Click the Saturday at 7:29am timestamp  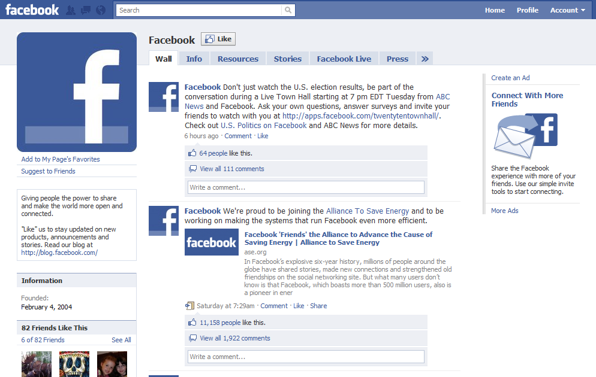226,306
